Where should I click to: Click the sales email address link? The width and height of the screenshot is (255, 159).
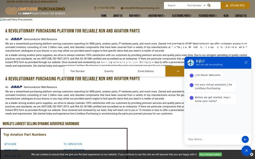140,8
